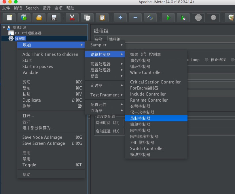Click the Save floppy disk icon

click(x=54, y=18)
